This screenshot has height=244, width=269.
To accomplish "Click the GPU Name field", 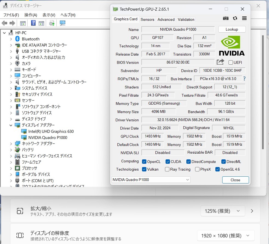I will pyautogui.click(x=178, y=29).
